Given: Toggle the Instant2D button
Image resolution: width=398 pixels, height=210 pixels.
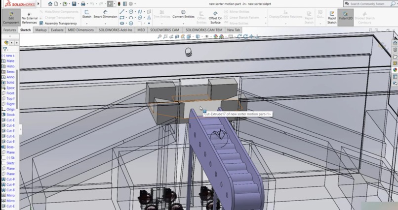Looking at the screenshot, I should coord(346,17).
